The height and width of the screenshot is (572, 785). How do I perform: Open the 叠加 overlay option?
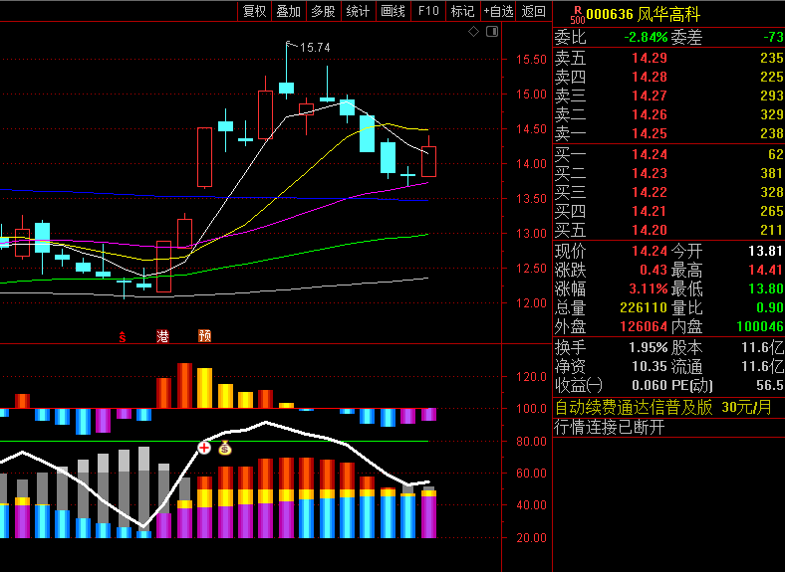pyautogui.click(x=289, y=11)
